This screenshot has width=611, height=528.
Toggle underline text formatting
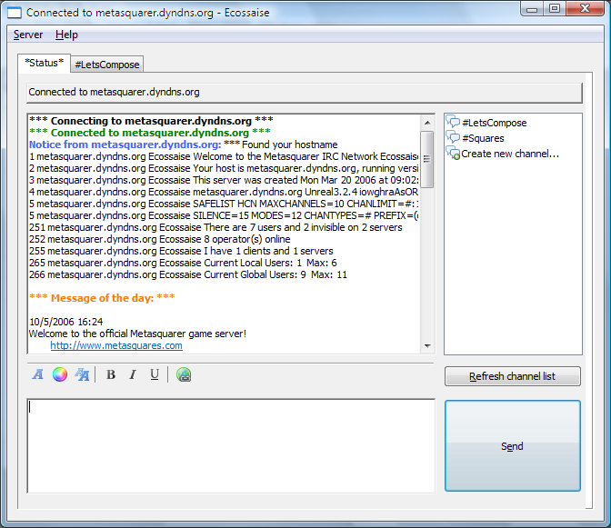click(155, 374)
